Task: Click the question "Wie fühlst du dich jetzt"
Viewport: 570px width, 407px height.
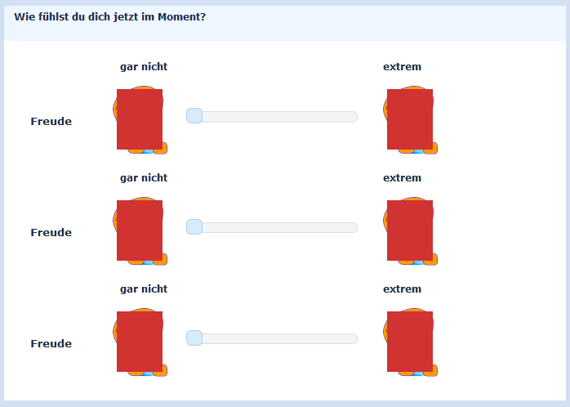Action: (109, 16)
